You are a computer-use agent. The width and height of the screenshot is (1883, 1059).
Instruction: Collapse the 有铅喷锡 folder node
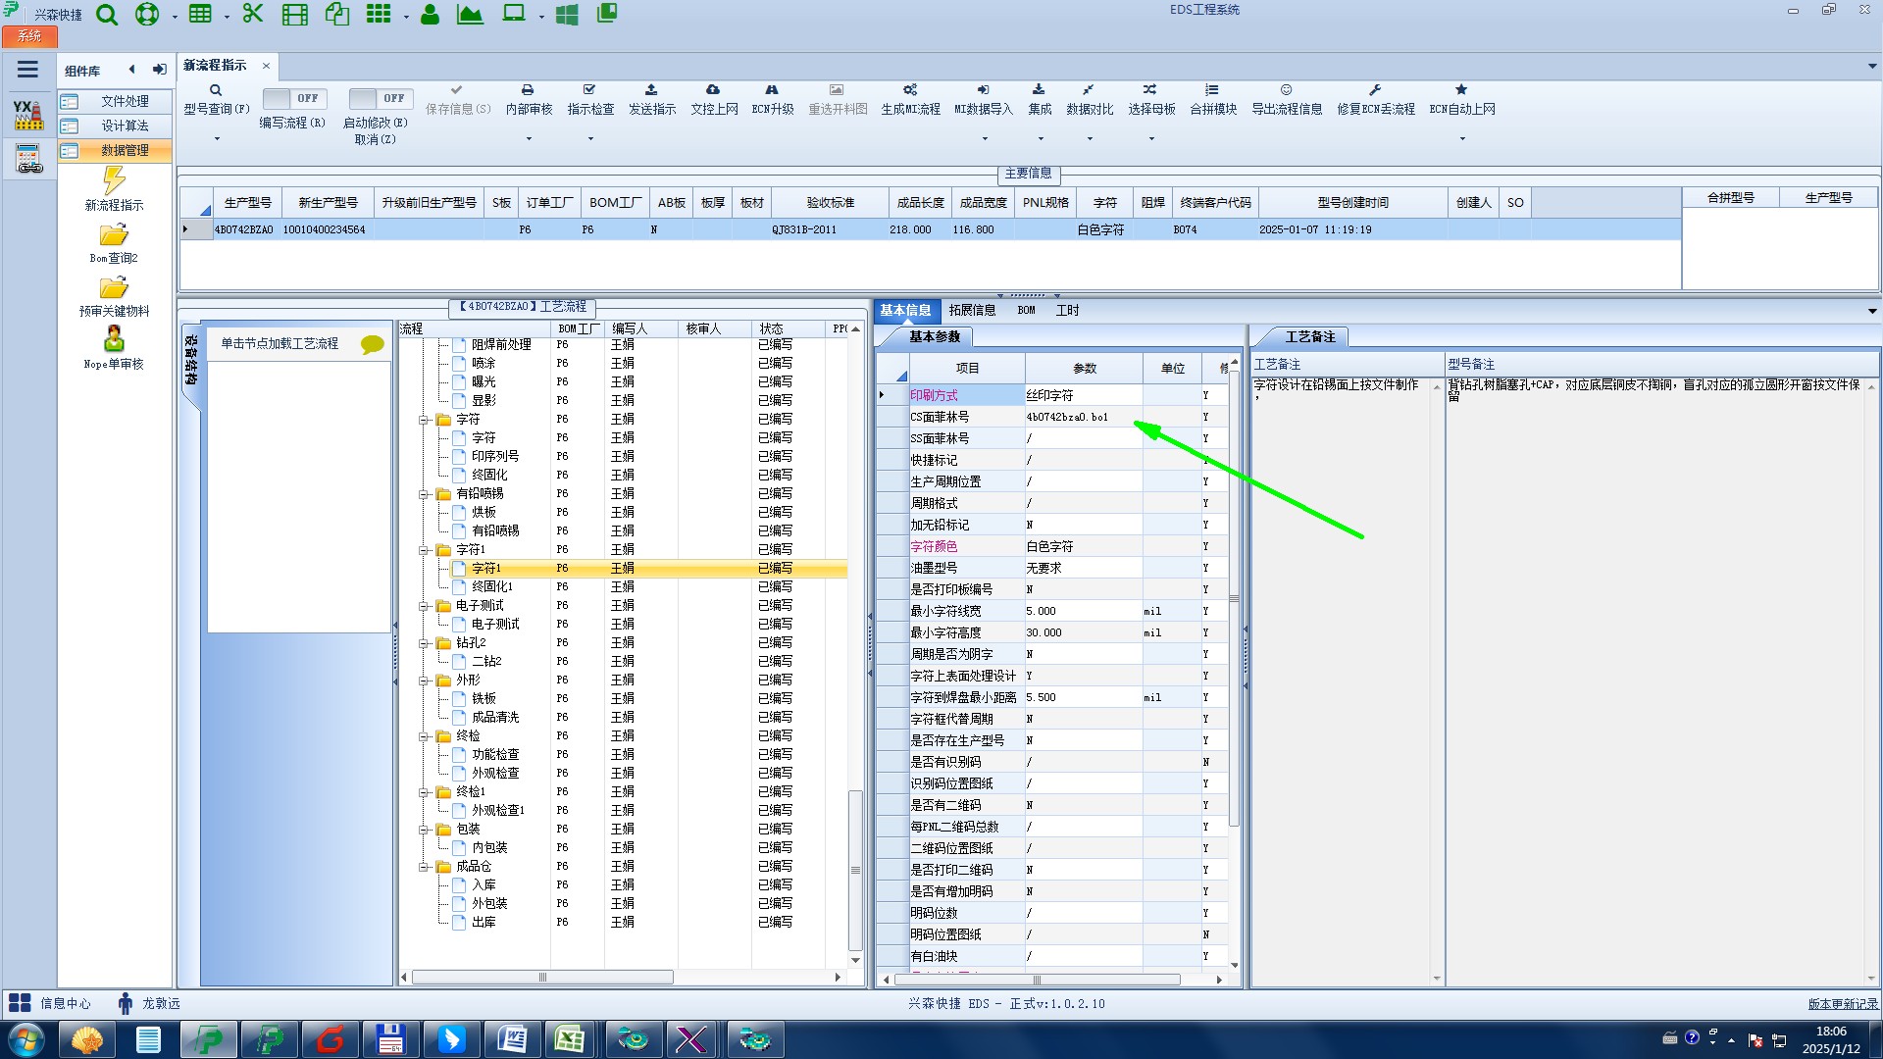(424, 494)
